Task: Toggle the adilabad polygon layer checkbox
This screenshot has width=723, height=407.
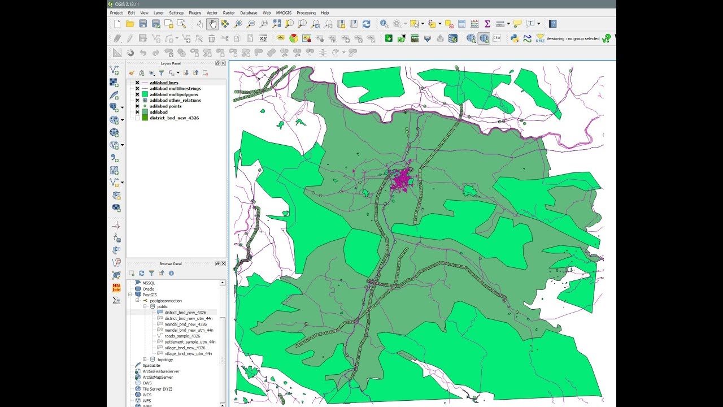Action: coord(137,112)
